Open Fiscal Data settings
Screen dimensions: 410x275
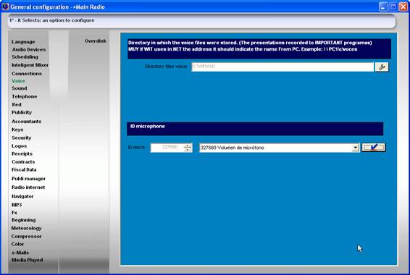tap(24, 170)
